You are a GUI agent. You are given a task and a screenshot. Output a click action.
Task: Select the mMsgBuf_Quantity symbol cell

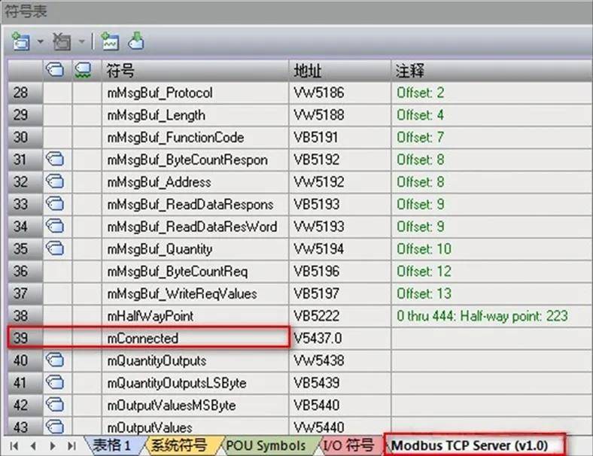(x=195, y=249)
